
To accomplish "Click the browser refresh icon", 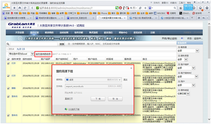I will coord(26,8).
